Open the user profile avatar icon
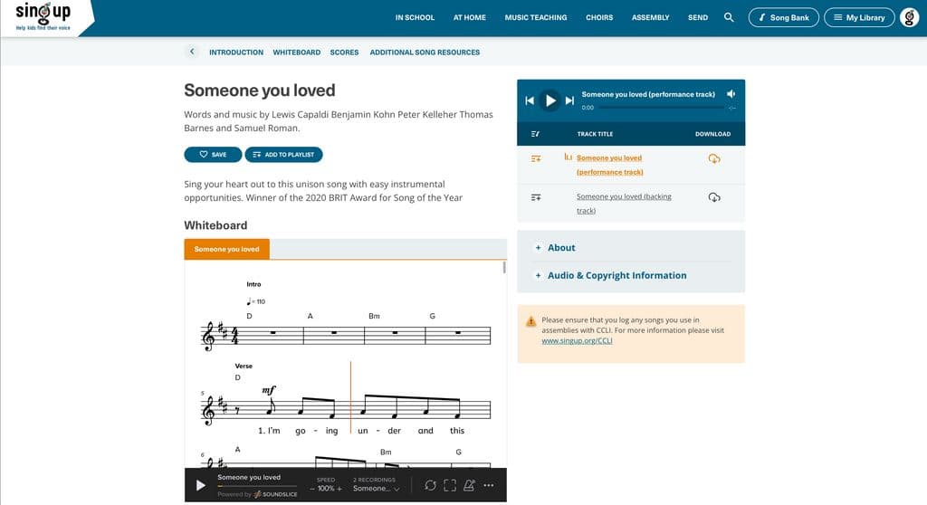Viewport: 927px width, 505px height. tap(909, 18)
